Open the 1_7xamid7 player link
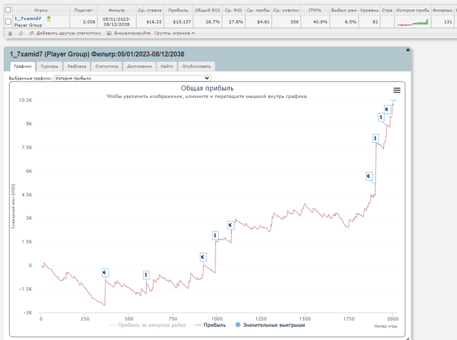Image resolution: width=457 pixels, height=340 pixels. click(27, 19)
